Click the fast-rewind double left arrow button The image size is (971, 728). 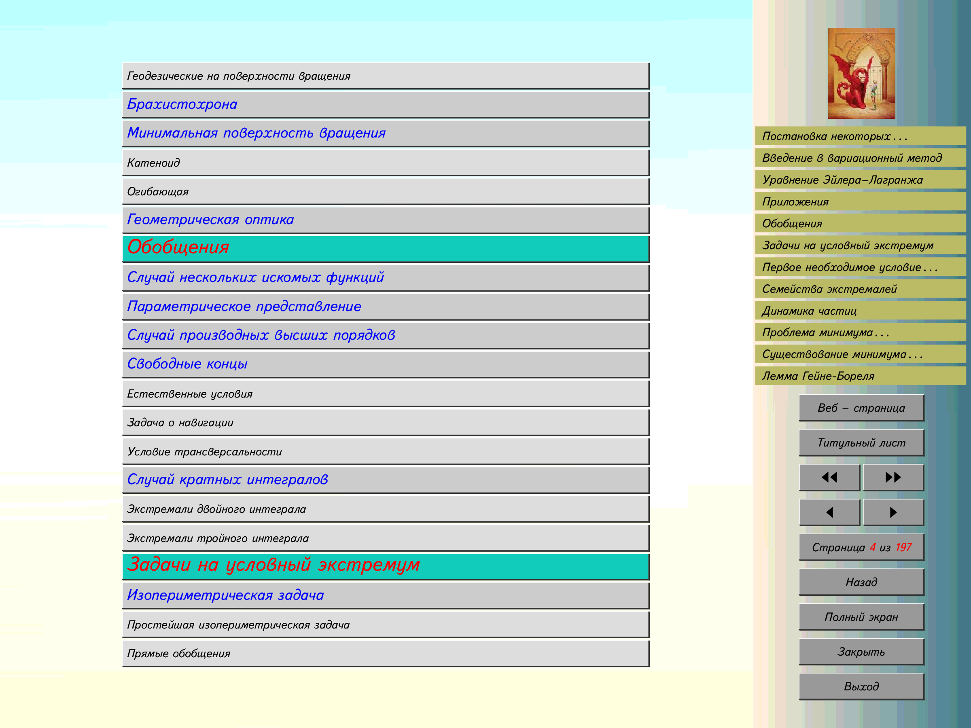(x=829, y=477)
